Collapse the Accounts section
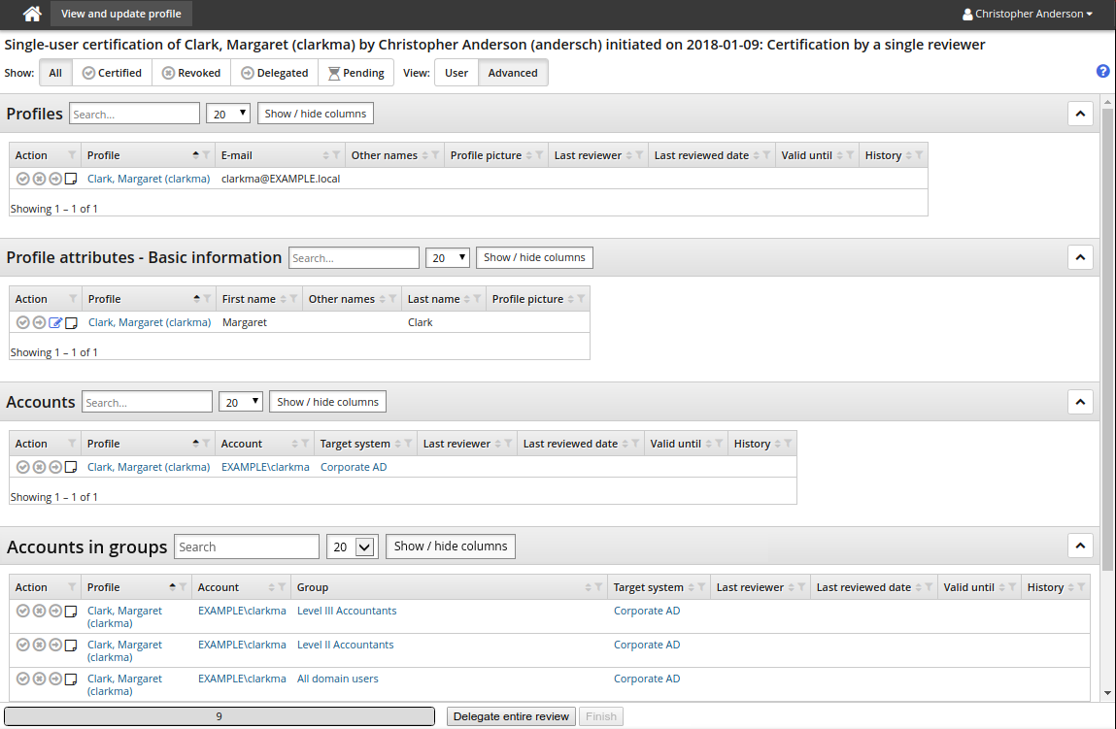 [1080, 402]
